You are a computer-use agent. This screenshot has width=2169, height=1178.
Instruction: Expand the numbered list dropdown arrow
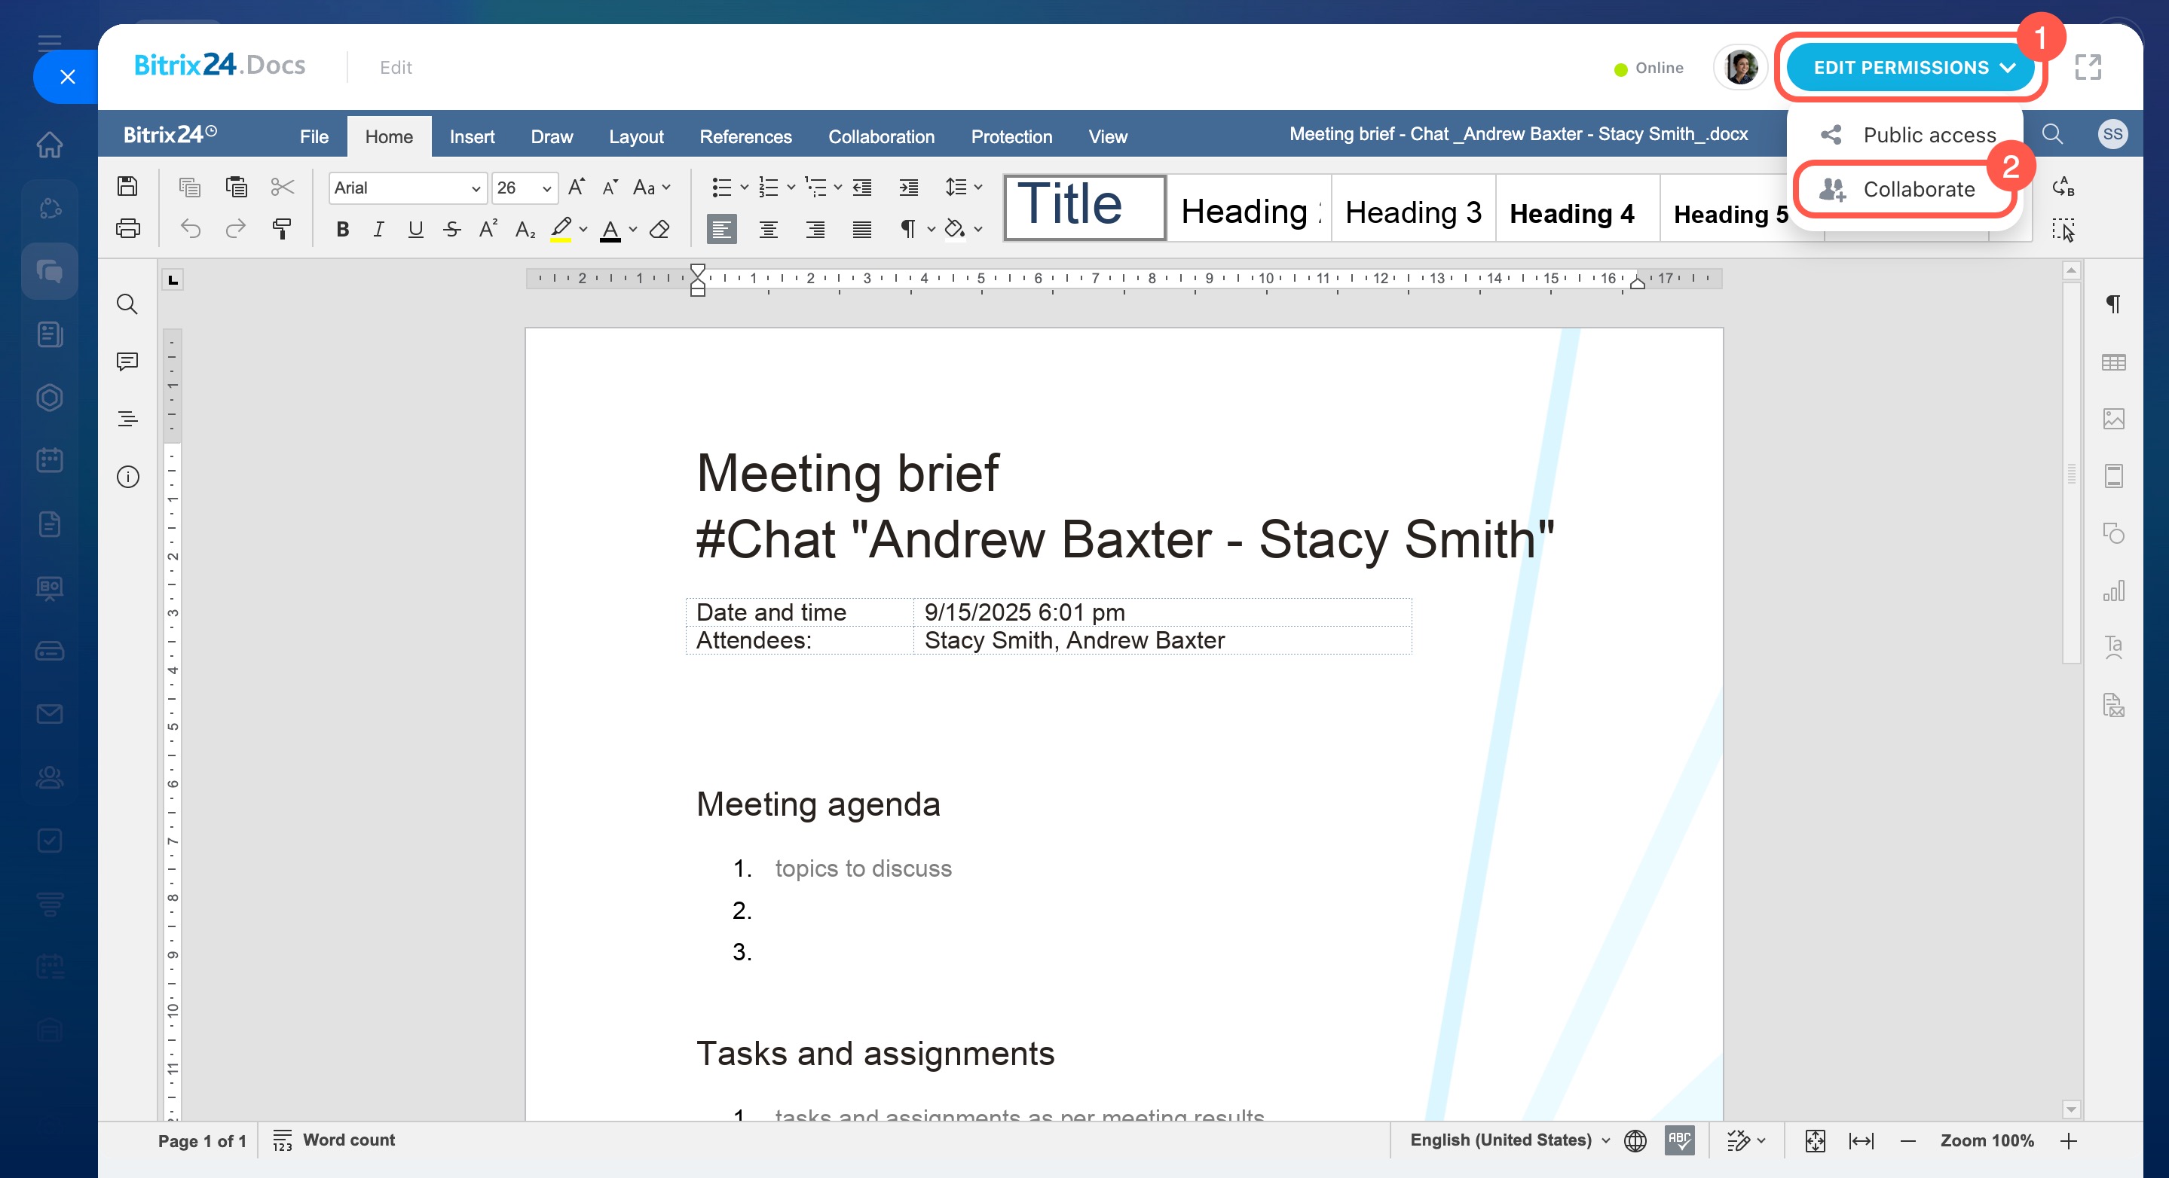[791, 187]
